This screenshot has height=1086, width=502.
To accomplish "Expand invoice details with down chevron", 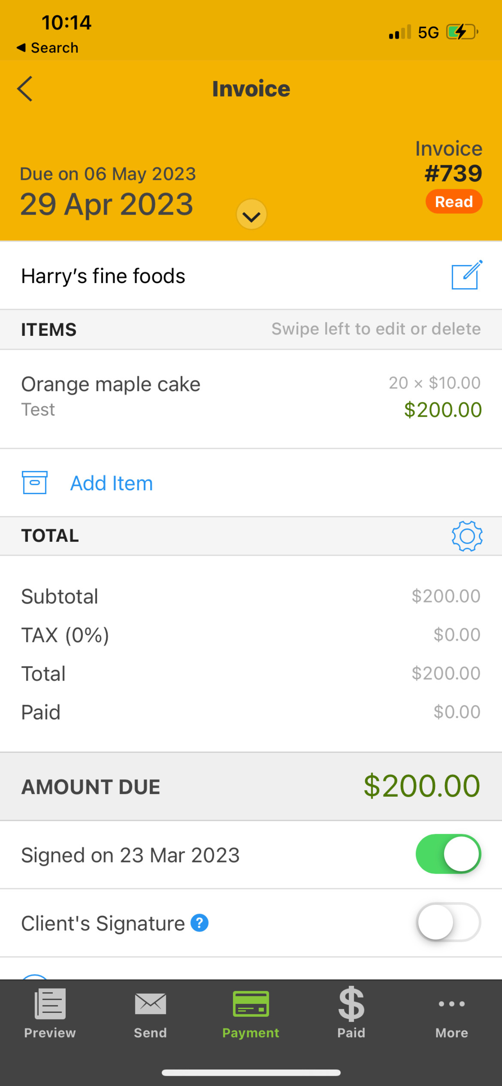I will [251, 215].
